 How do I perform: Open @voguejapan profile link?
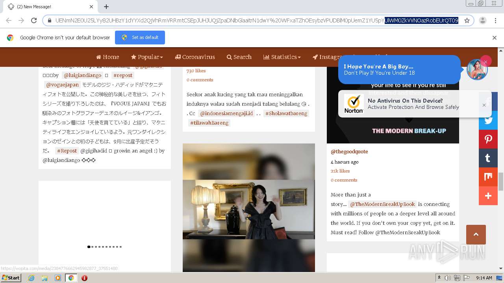(x=62, y=85)
